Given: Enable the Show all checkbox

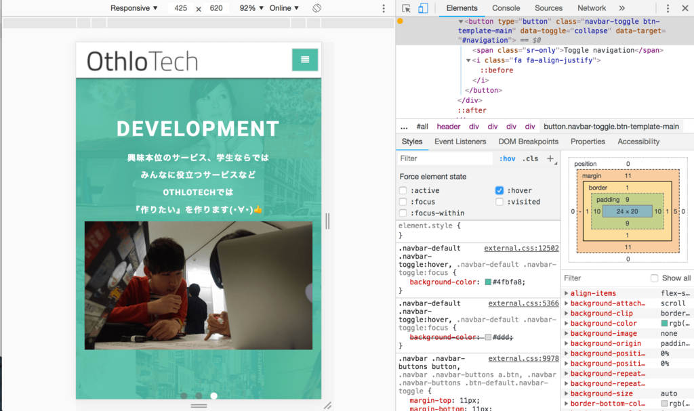Looking at the screenshot, I should coord(654,278).
